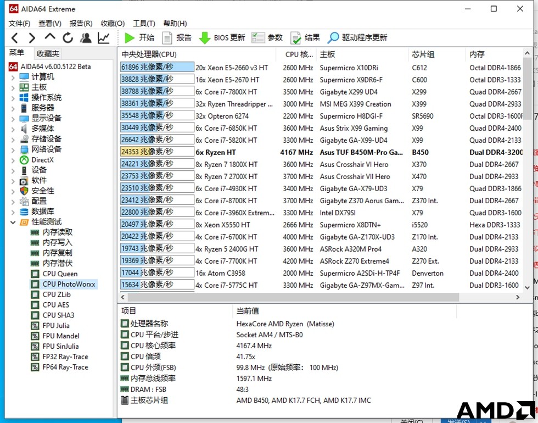
Task: Select the FP32 Ray-Trace benchmark icon
Action: (x=35, y=357)
